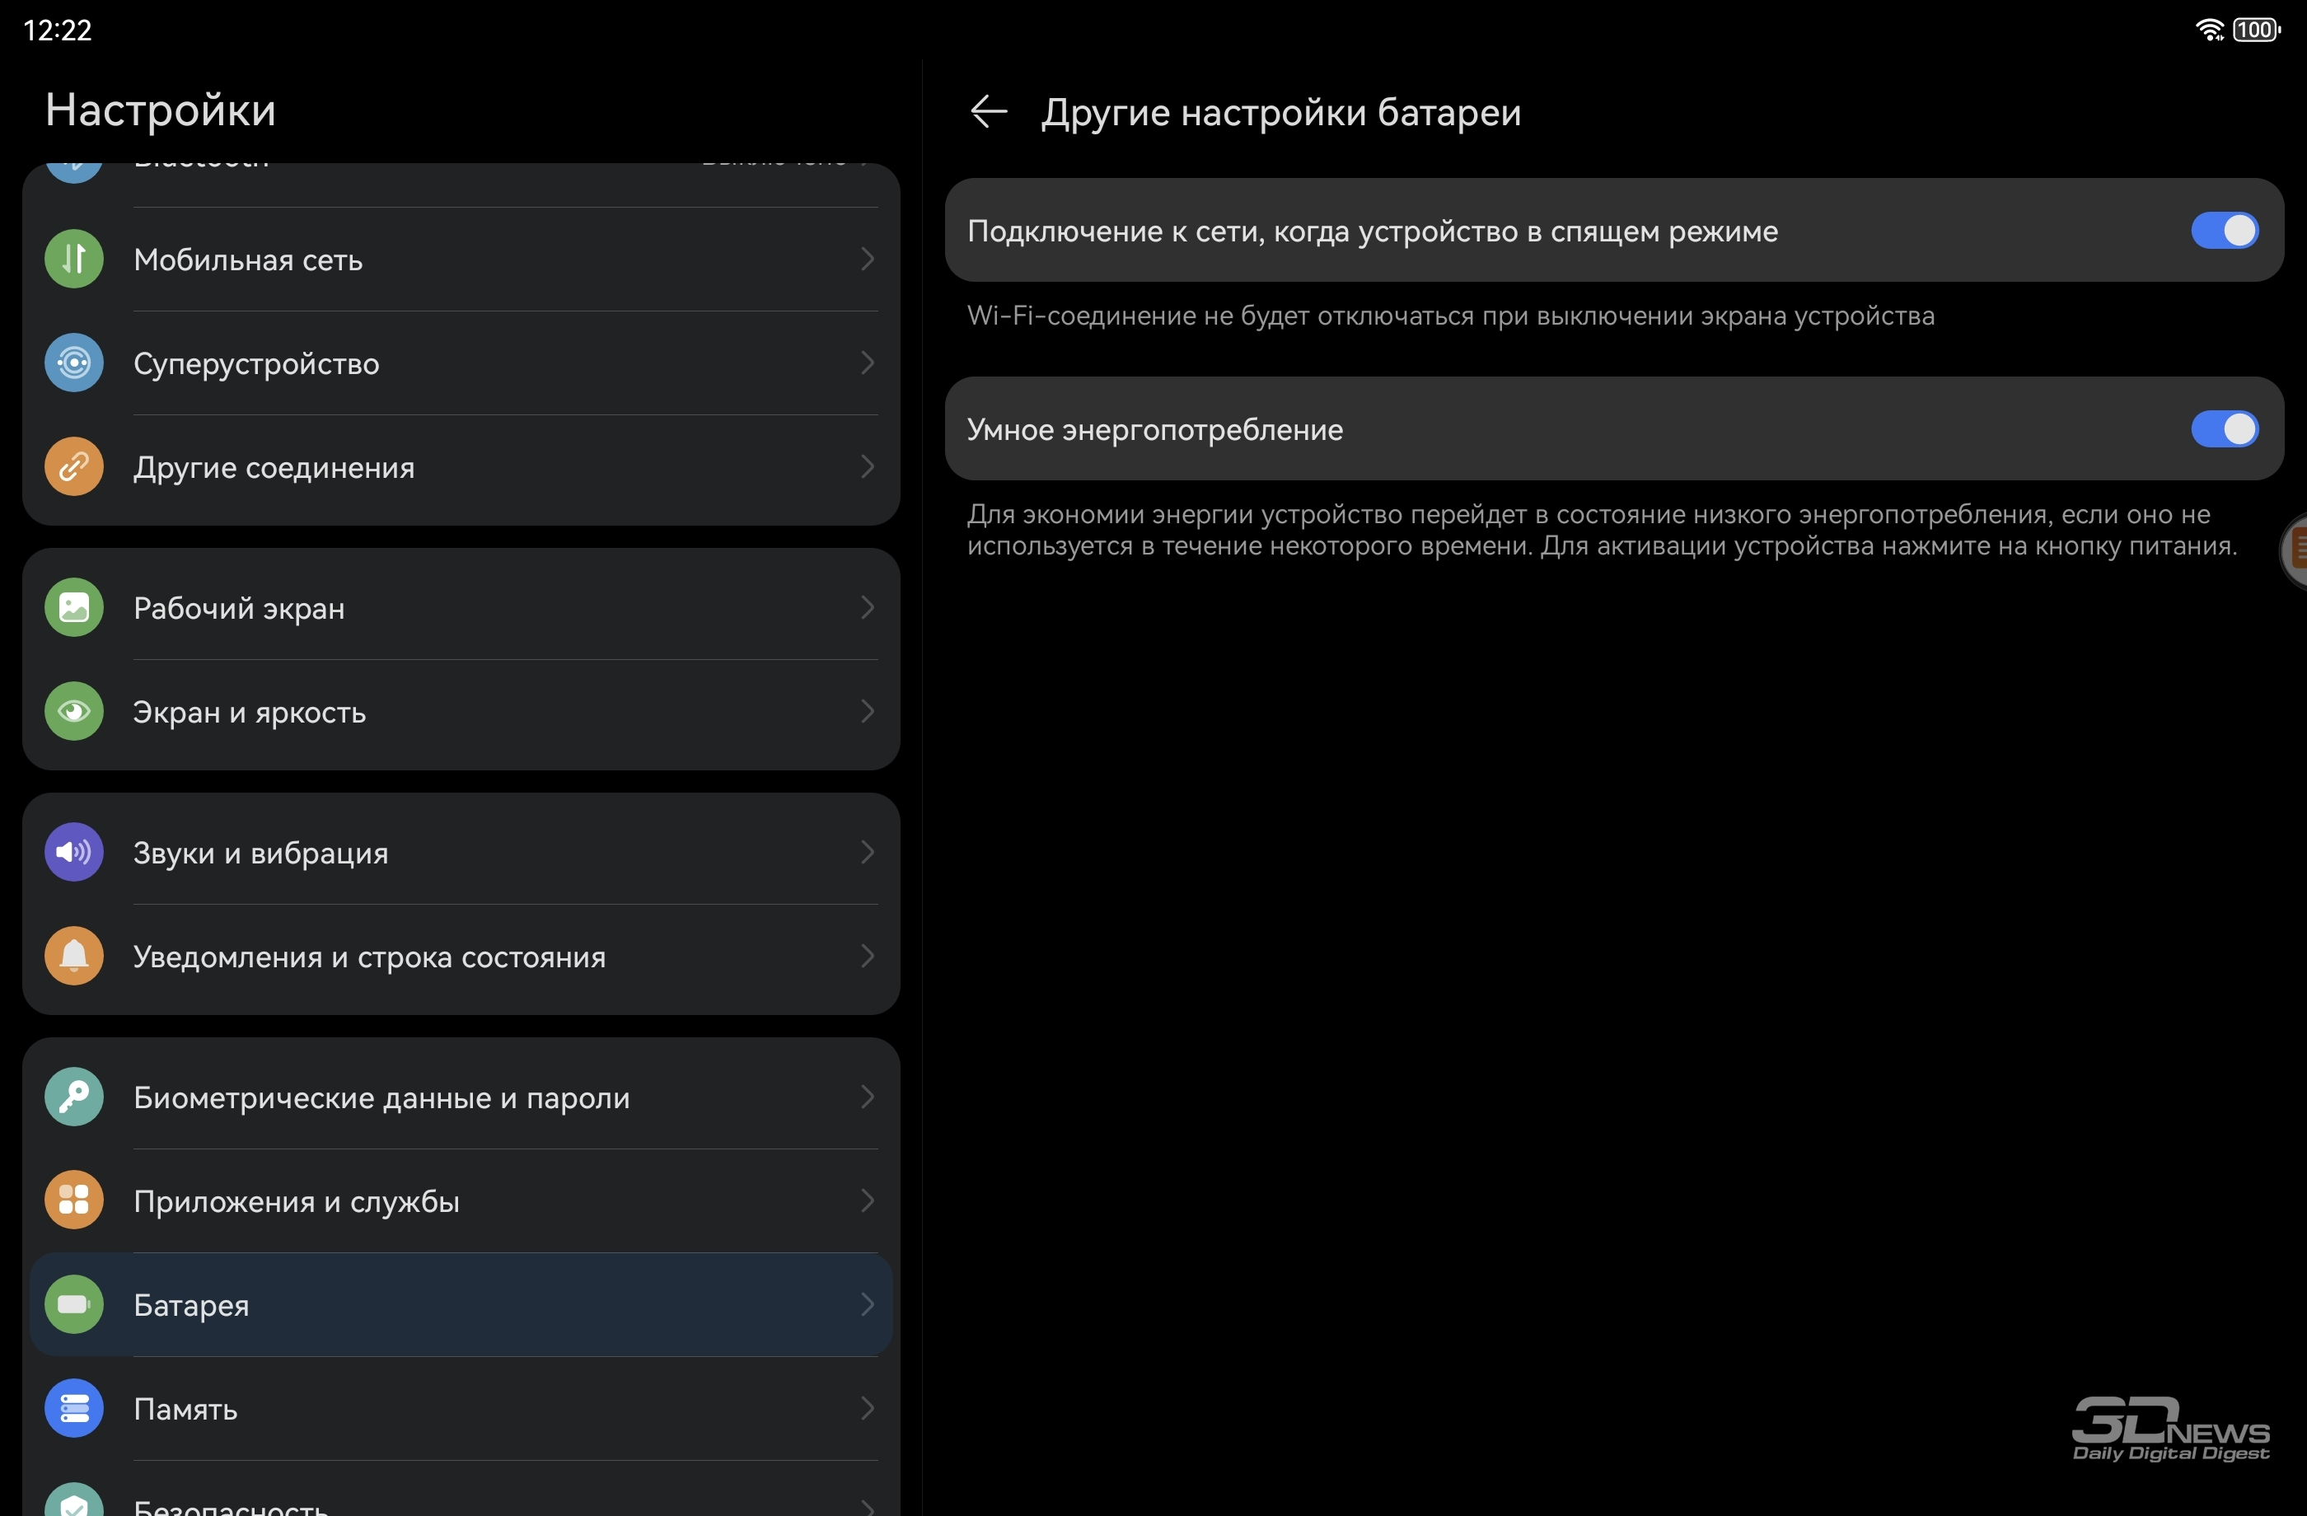Toggle network connection in sleep mode switch
The width and height of the screenshot is (2307, 1516).
(x=2224, y=231)
